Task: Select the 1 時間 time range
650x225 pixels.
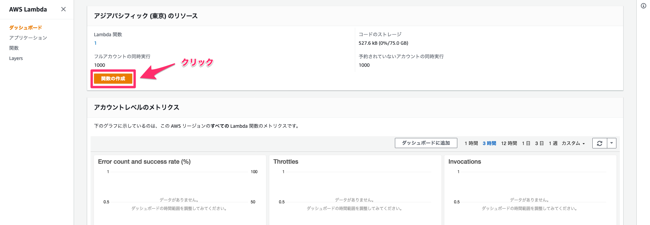Action: tap(471, 143)
